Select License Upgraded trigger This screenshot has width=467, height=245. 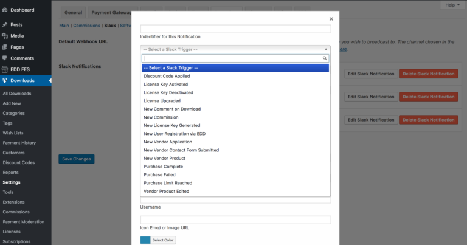(x=235, y=101)
